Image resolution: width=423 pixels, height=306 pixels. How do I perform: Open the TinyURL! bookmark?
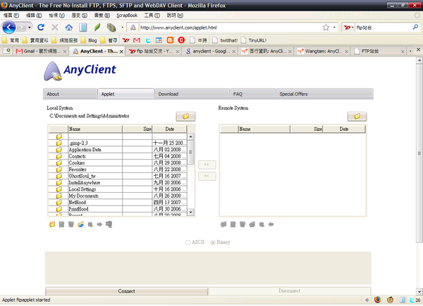point(254,40)
